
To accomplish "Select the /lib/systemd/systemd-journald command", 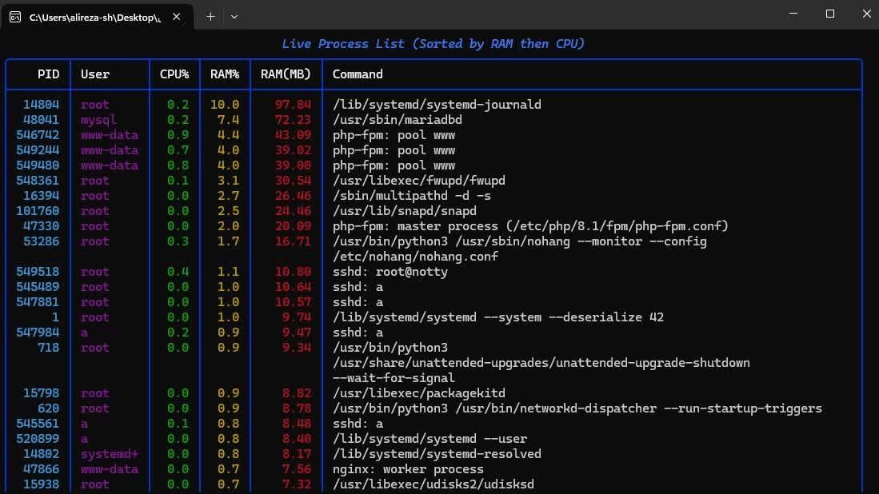I will (437, 105).
